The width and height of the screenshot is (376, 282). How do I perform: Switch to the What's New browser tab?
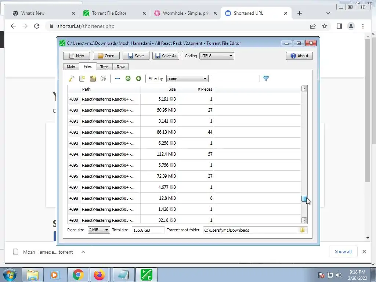click(x=43, y=13)
